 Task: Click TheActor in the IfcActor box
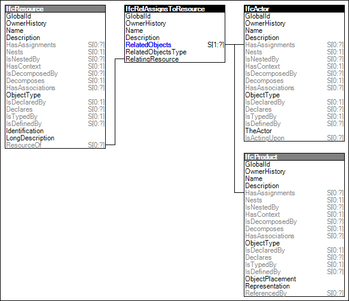click(x=258, y=131)
